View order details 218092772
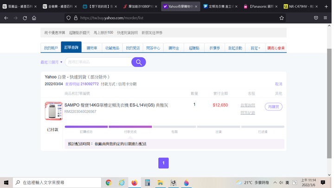Viewport: 334px width, 188px height. [x=82, y=84]
